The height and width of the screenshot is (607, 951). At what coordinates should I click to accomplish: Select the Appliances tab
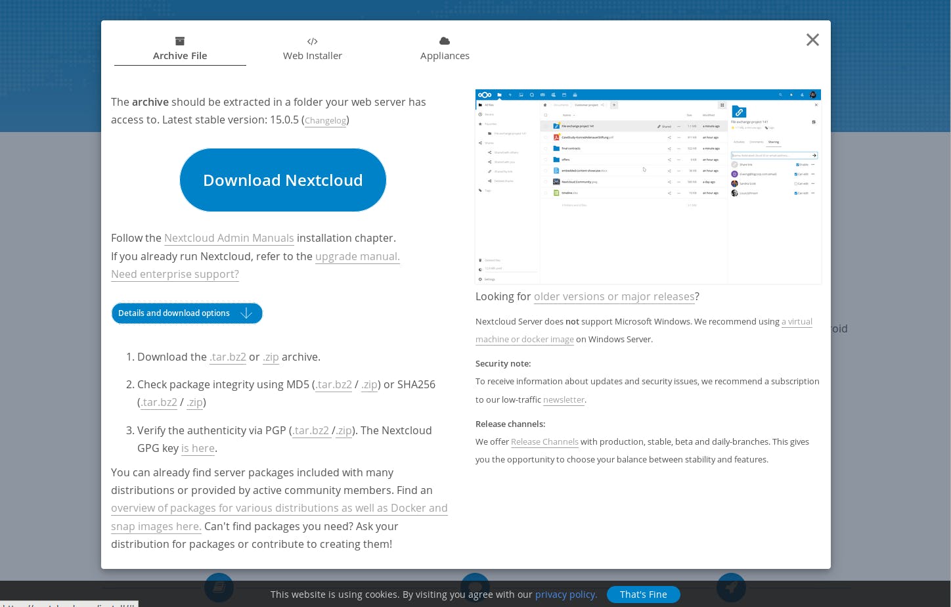[445, 49]
